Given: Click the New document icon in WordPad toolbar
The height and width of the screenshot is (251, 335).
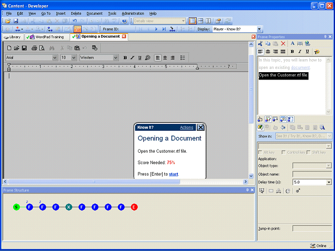Looking at the screenshot, I should 9,48.
